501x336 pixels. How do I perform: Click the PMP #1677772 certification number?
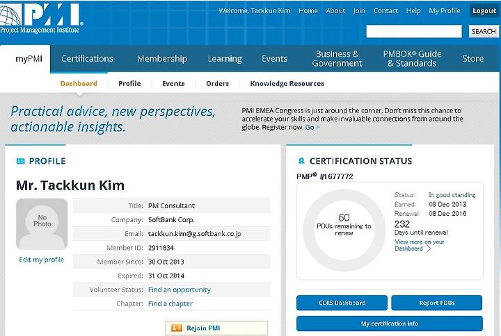click(x=325, y=176)
